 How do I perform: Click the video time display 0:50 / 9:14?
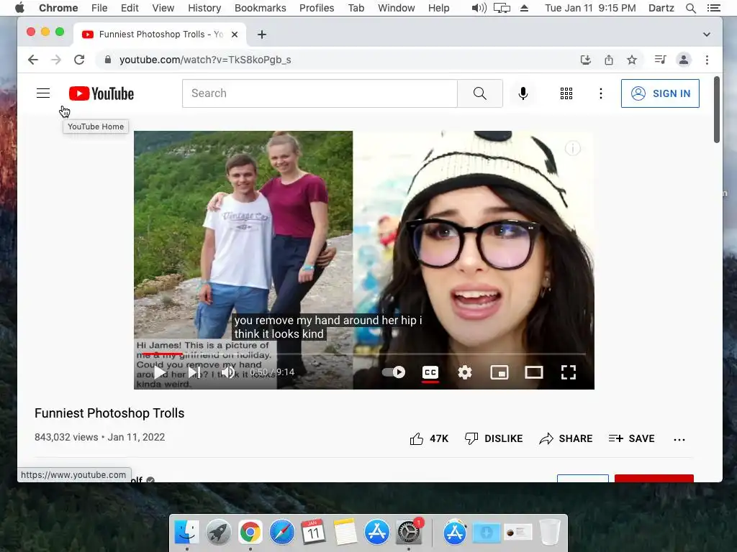pyautogui.click(x=272, y=372)
